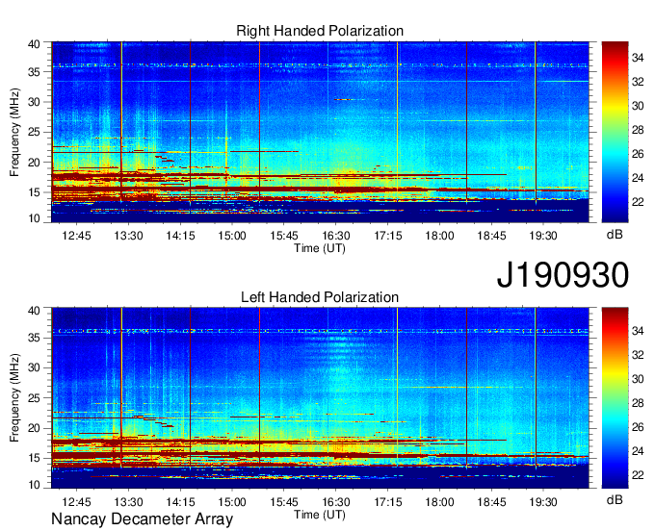
Task: Click the 25 MHz tick on Right Handed plot
Action: pos(35,132)
